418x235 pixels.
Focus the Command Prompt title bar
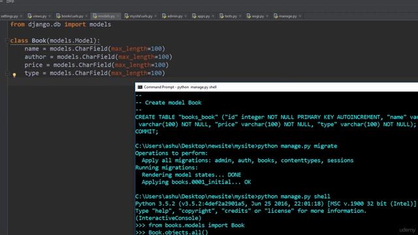point(276,87)
